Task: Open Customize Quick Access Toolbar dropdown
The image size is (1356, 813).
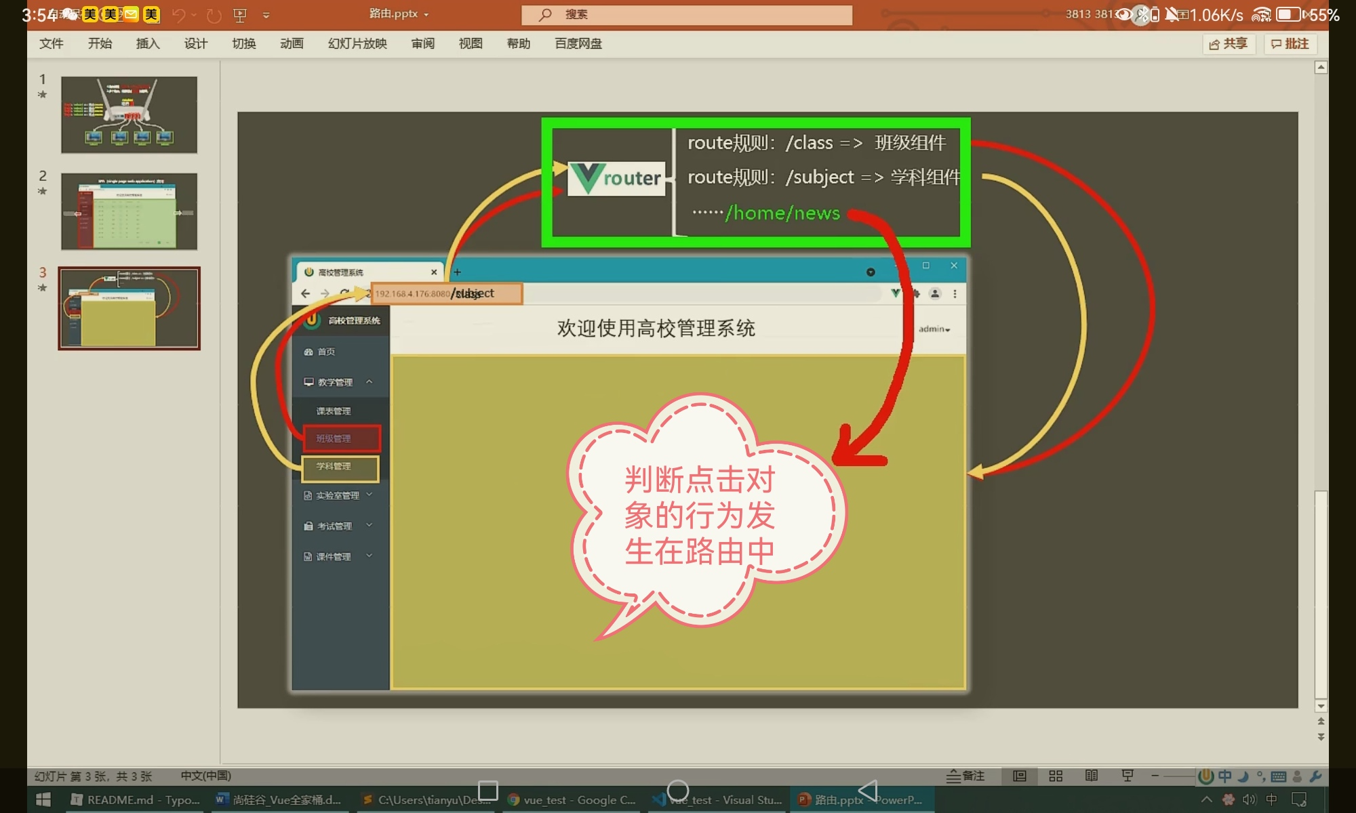Action: [266, 15]
